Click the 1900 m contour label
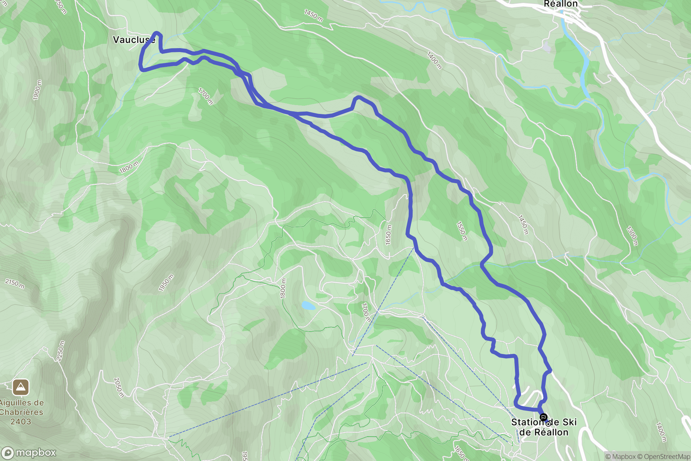Screen dimensions: 691x461 pyautogui.click(x=37, y=90)
